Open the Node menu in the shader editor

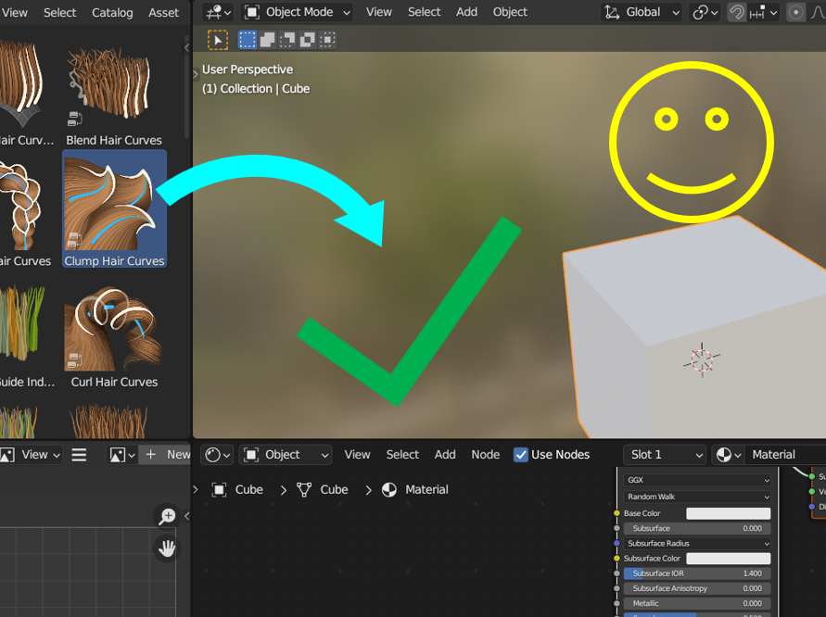coord(485,455)
